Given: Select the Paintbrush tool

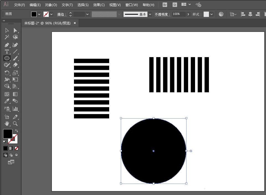Looking at the screenshot, I should click(16, 58).
